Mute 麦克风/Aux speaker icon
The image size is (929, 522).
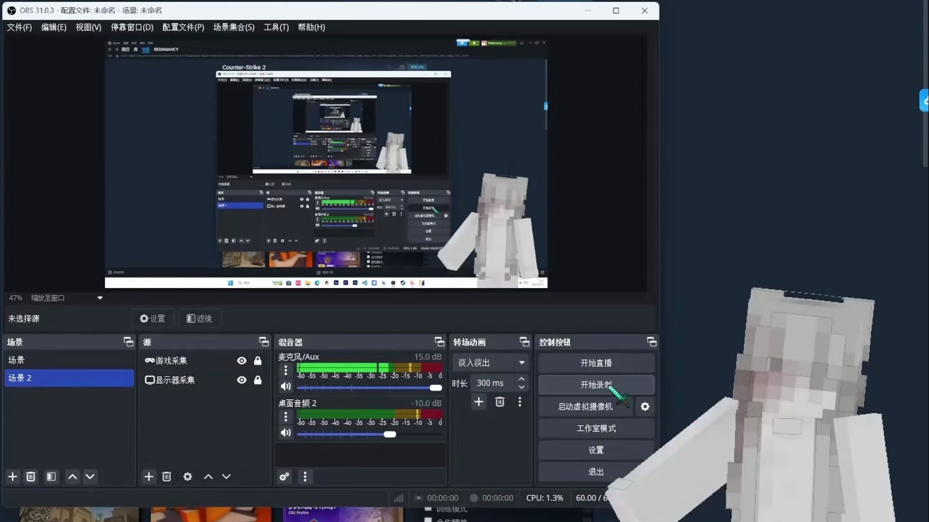tap(286, 386)
